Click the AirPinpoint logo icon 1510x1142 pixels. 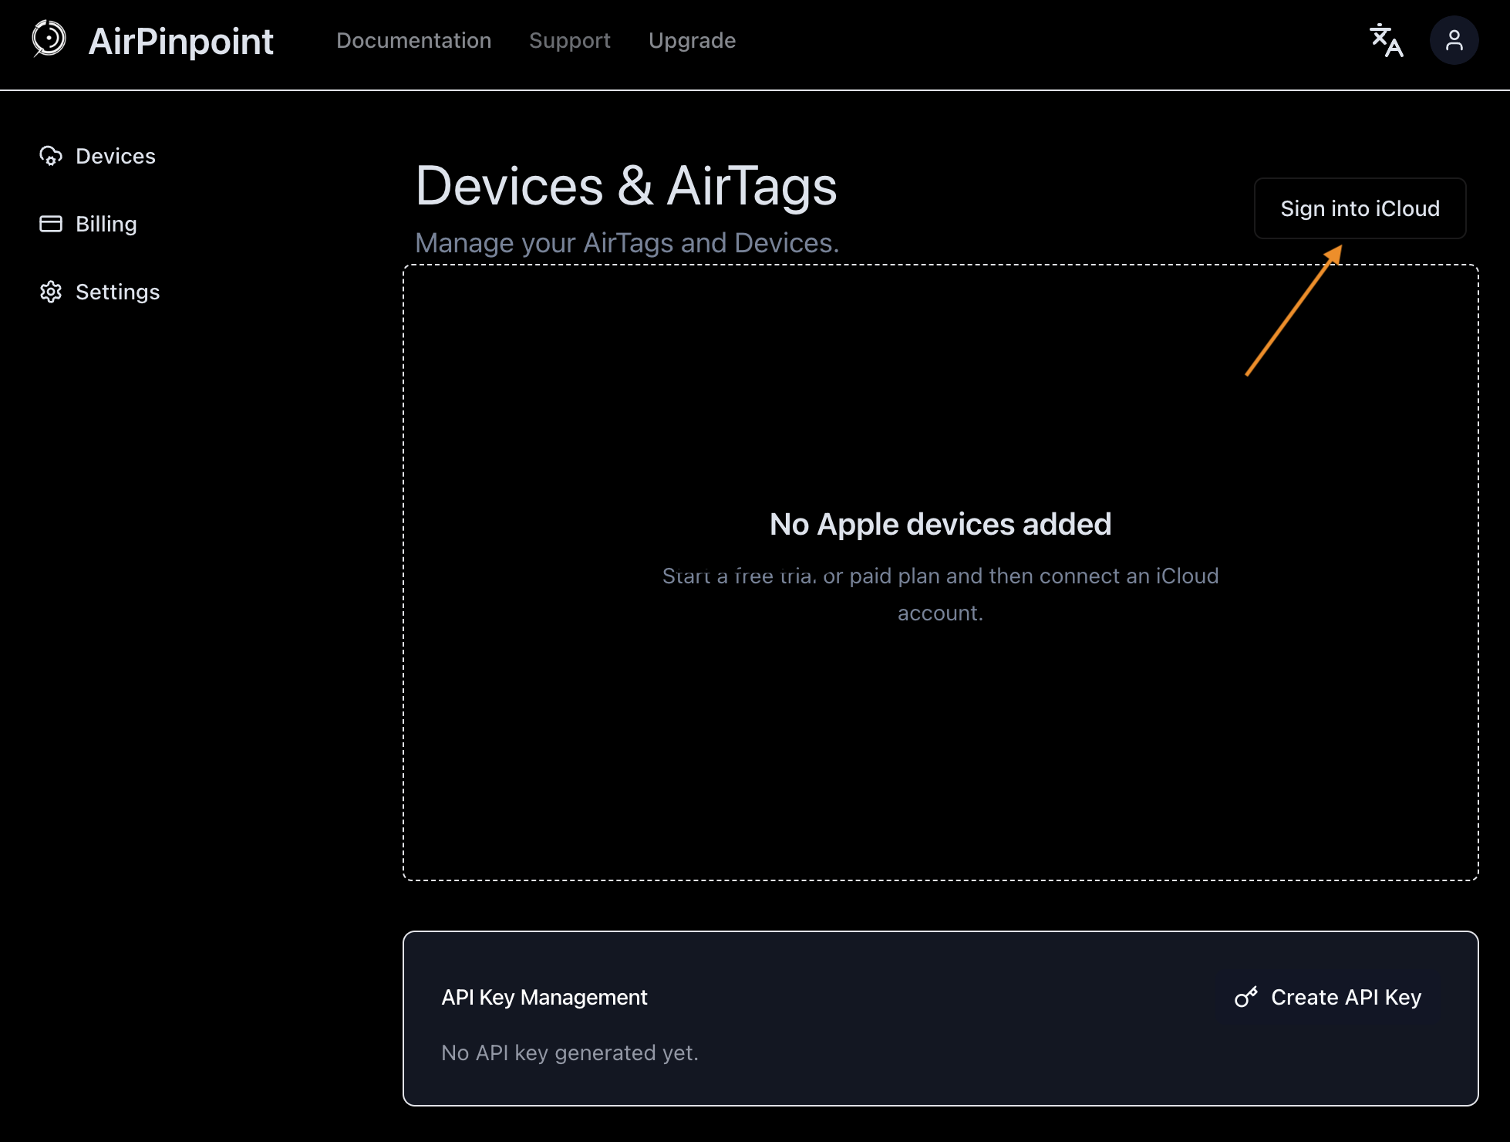pos(49,39)
